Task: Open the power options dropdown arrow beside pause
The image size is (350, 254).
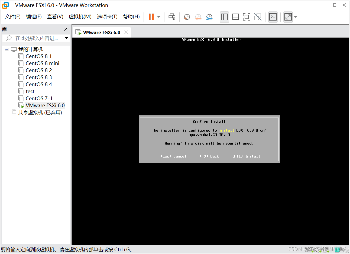Action: pos(159,17)
